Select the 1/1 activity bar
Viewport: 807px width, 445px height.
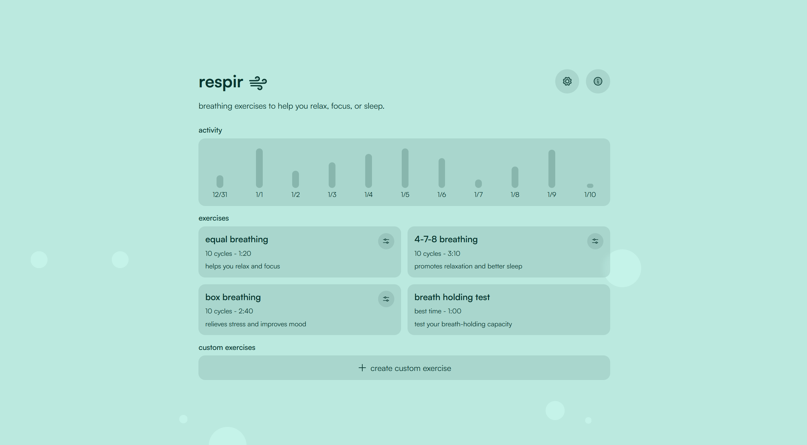click(x=259, y=168)
